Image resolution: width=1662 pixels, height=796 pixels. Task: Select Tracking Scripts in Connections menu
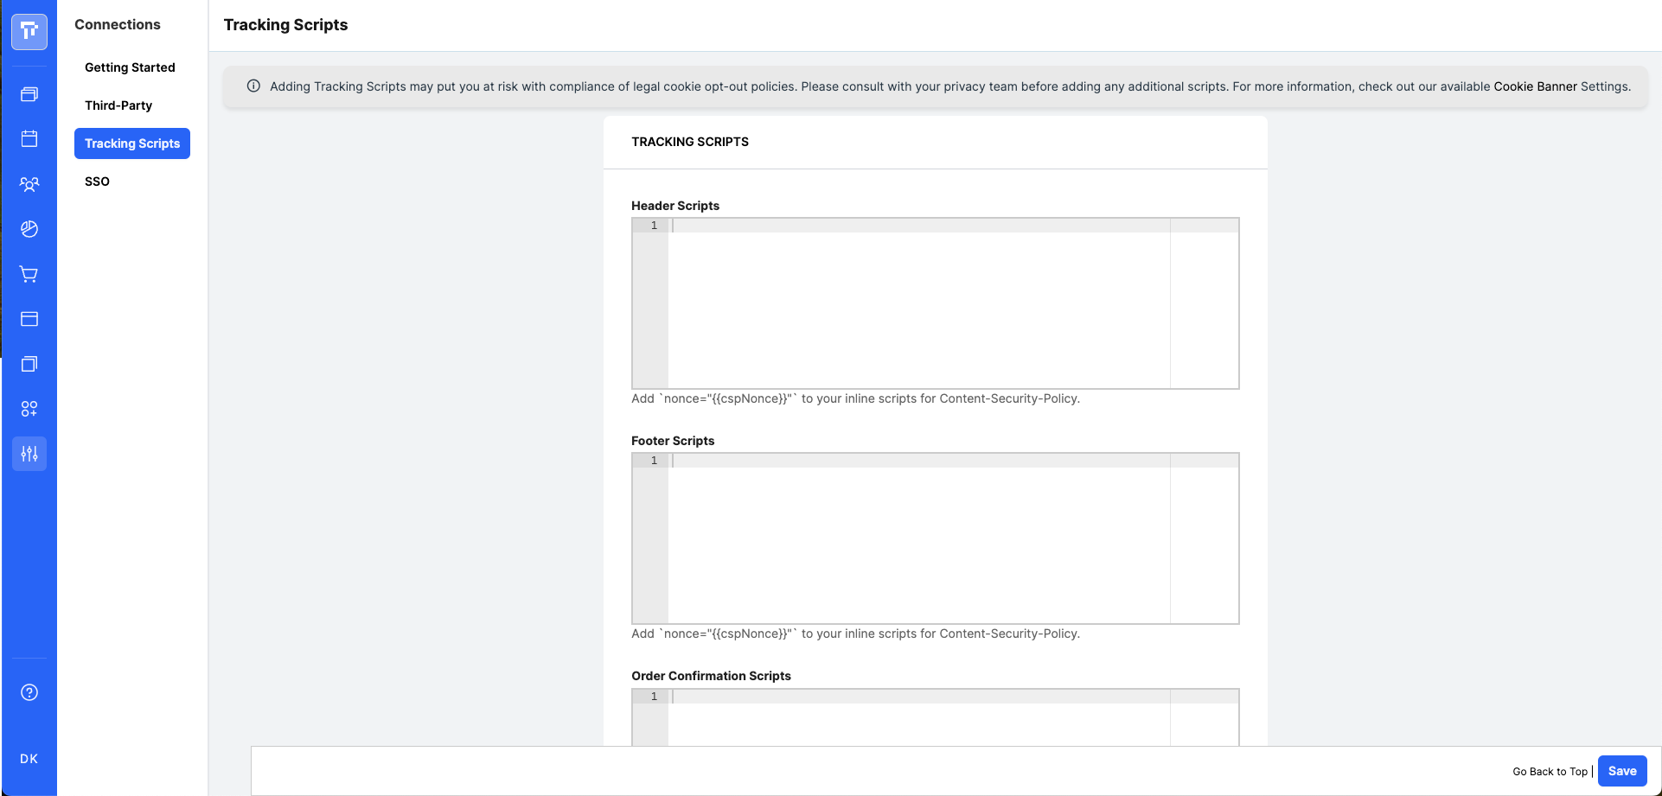132,143
